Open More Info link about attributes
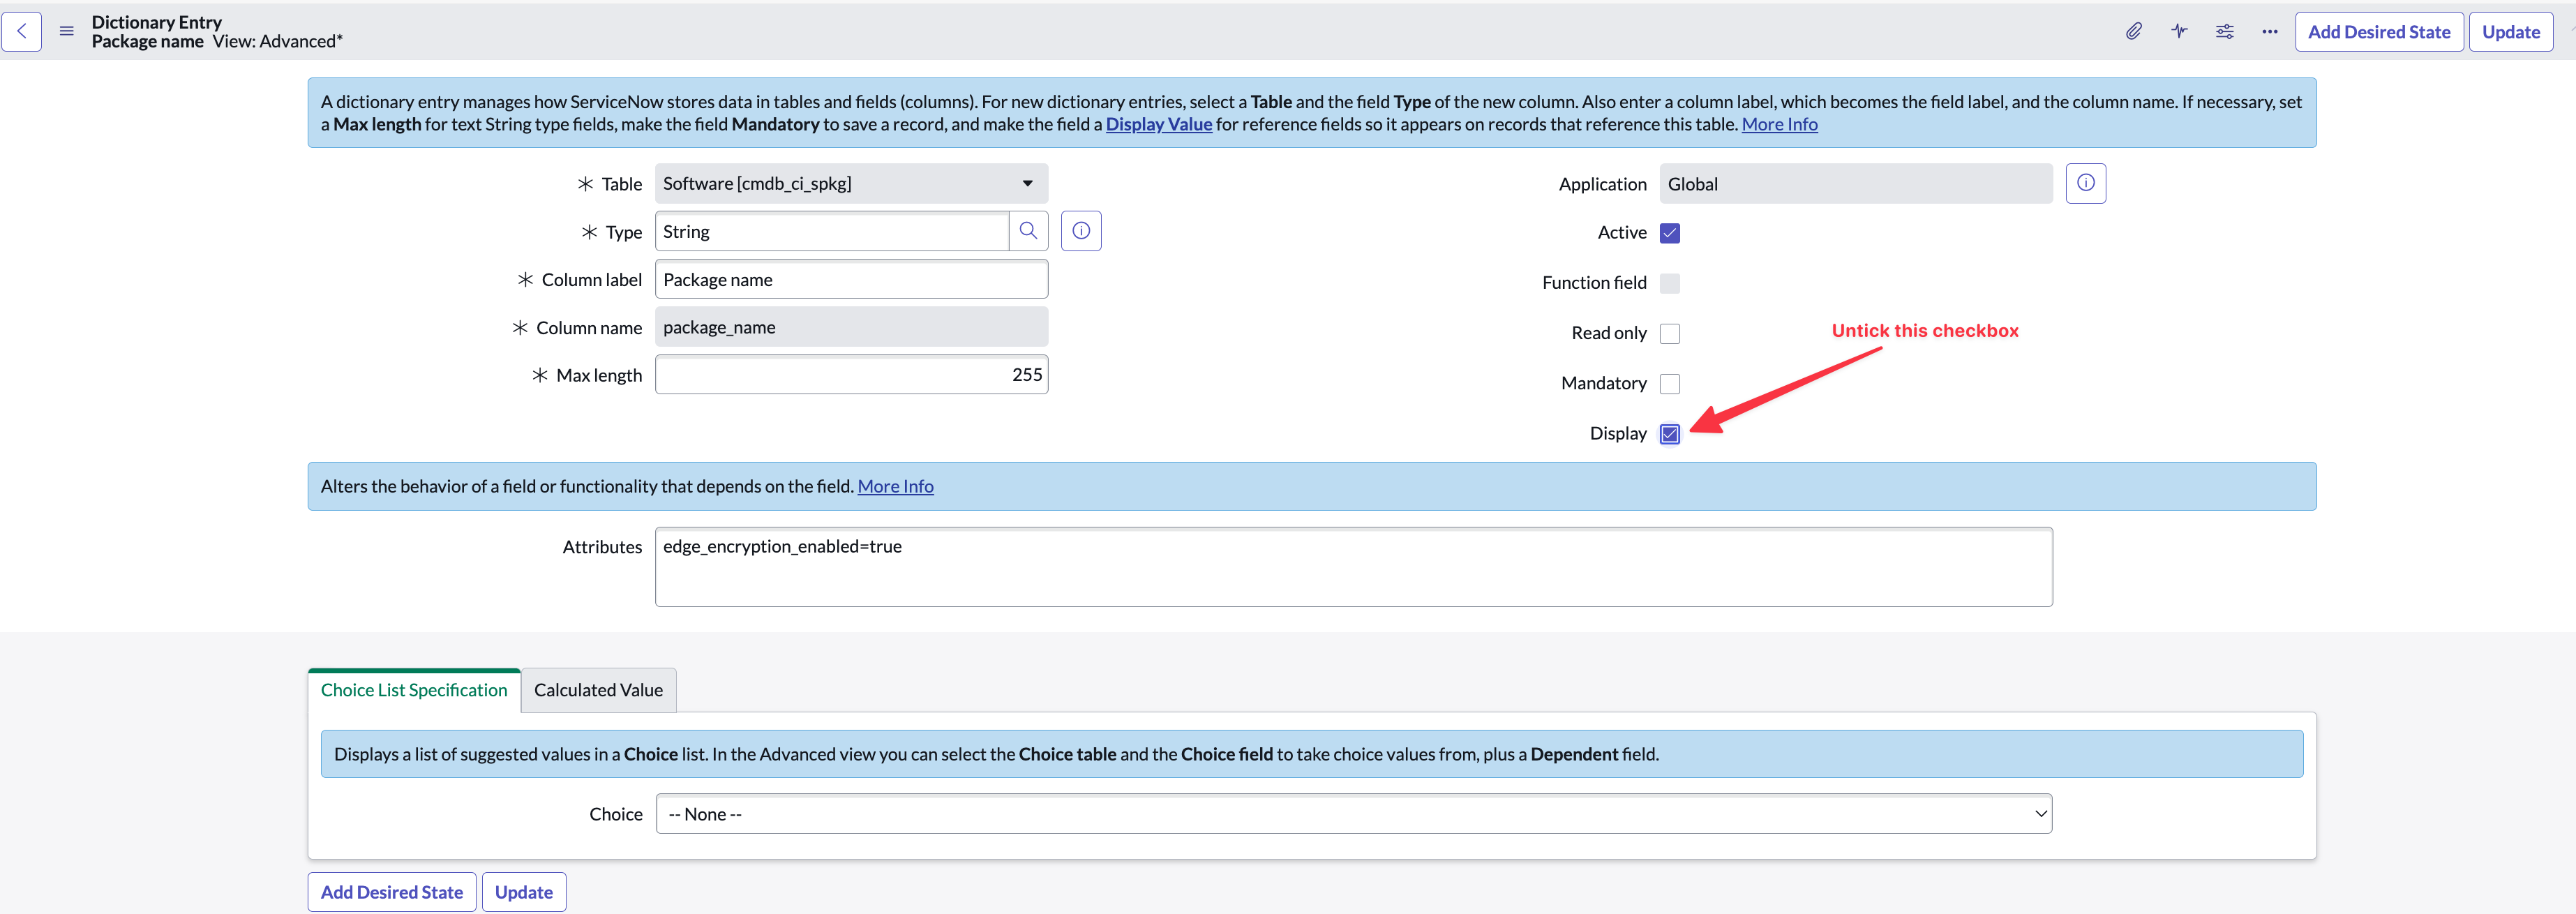Image resolution: width=2576 pixels, height=914 pixels. 895,486
